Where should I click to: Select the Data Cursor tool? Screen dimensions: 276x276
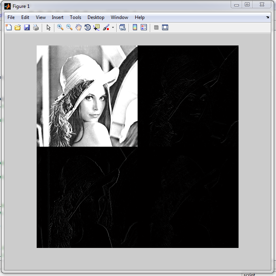click(97, 27)
